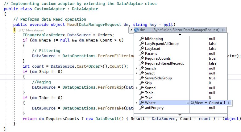The width and height of the screenshot is (241, 132).
Task: Click the wrench icon beside Where
Action: pyautogui.click(x=142, y=103)
